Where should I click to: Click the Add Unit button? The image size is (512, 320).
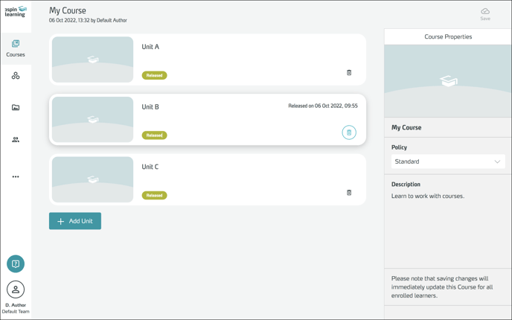point(75,221)
